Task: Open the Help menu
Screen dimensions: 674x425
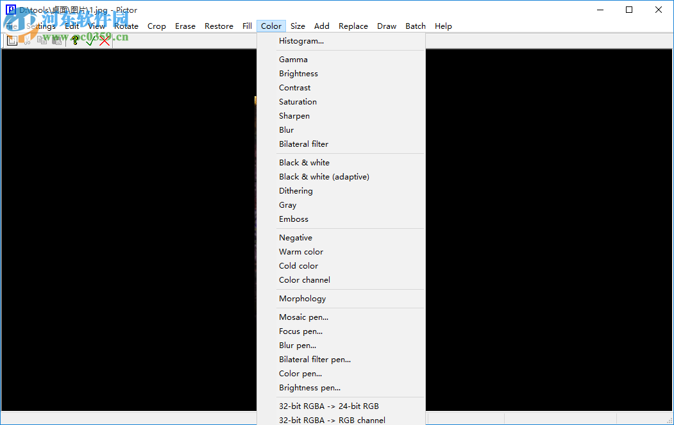Action: [443, 26]
